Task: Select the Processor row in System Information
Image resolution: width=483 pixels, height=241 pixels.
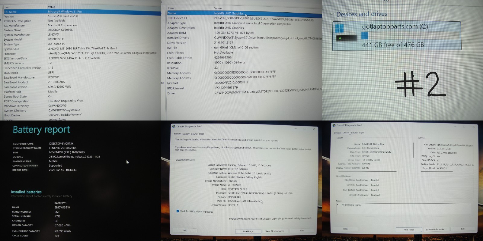Action: click(x=82, y=53)
